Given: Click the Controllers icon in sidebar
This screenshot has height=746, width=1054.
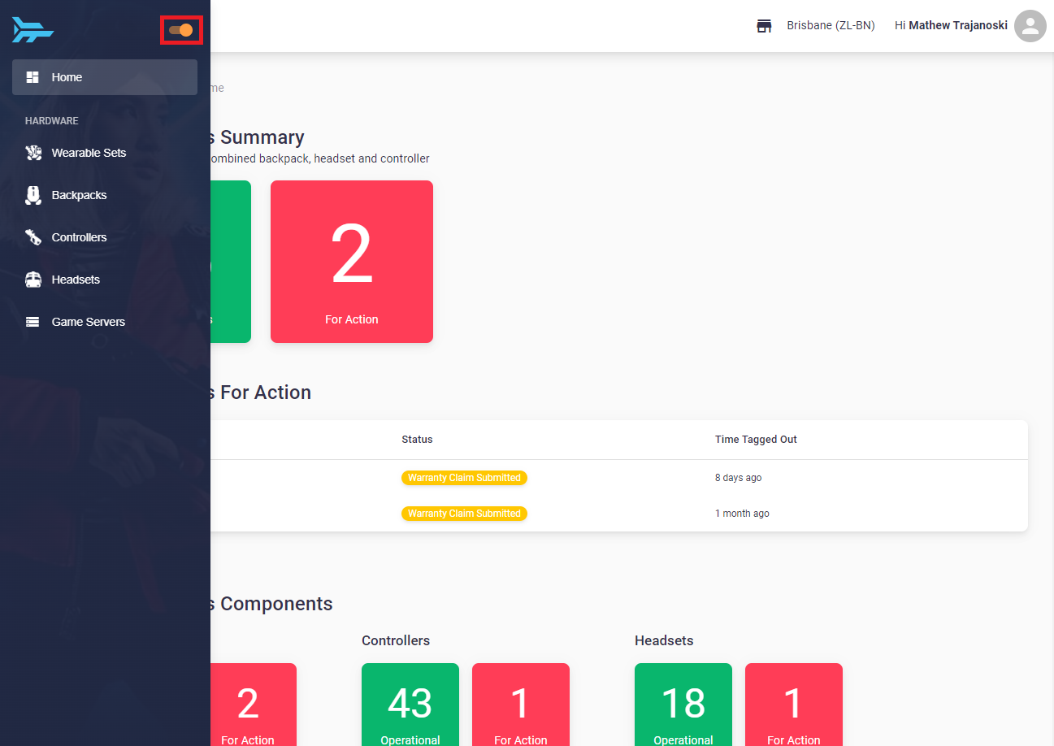Looking at the screenshot, I should click(x=33, y=237).
